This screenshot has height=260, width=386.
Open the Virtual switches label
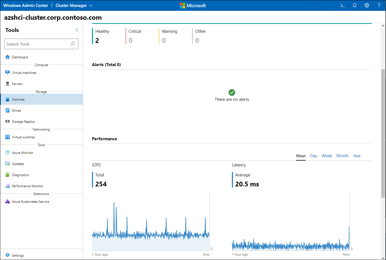(x=23, y=137)
